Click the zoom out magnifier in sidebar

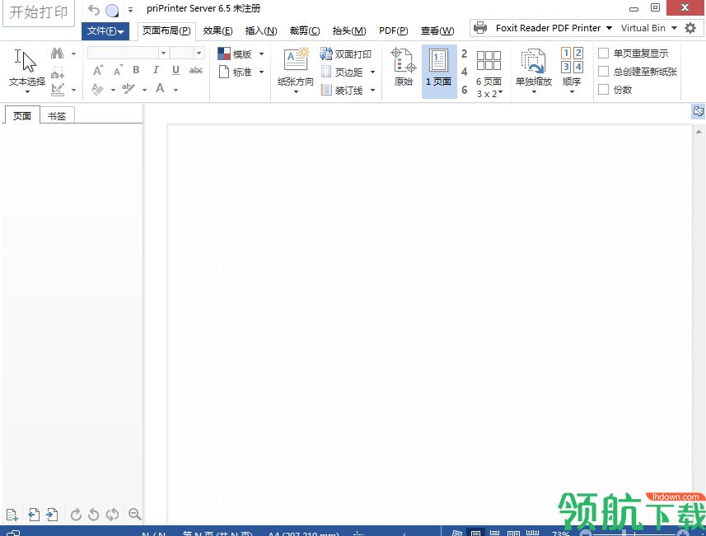pyautogui.click(x=134, y=514)
